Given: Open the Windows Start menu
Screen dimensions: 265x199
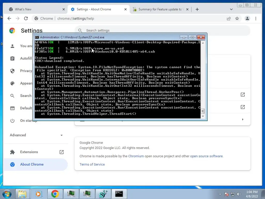Looking at the screenshot, I should click(7, 194).
